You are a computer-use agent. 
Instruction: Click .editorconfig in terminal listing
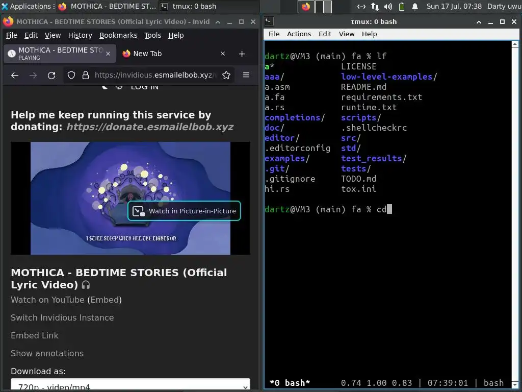(x=298, y=149)
